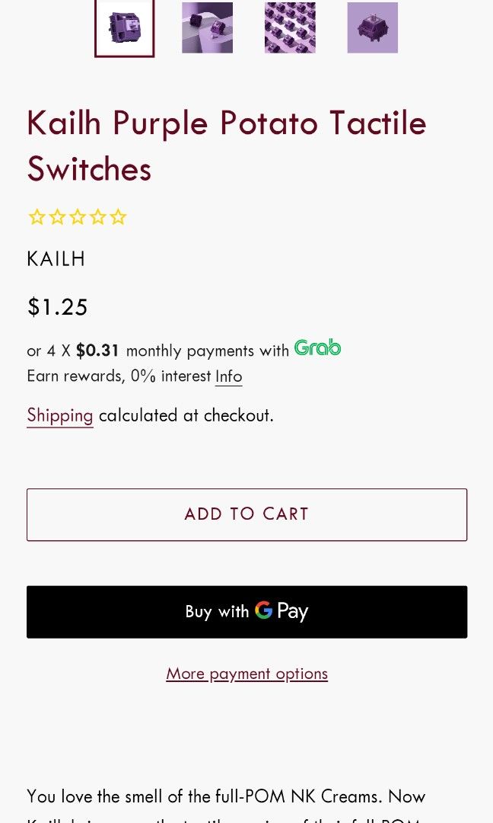The height and width of the screenshot is (823, 493).
Task: Select the middle star rating
Action: click(x=78, y=216)
